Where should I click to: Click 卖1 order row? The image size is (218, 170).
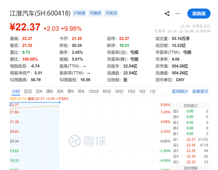click(x=190, y=134)
